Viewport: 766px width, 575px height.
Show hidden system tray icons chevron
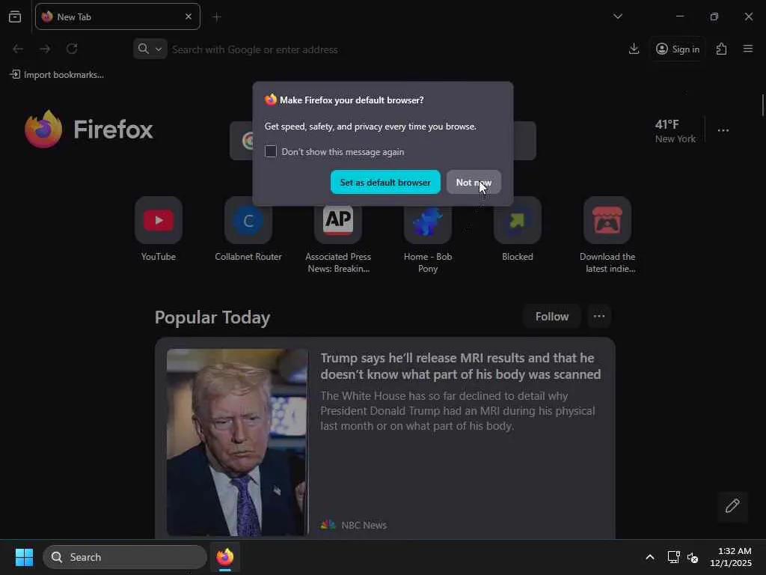650,557
